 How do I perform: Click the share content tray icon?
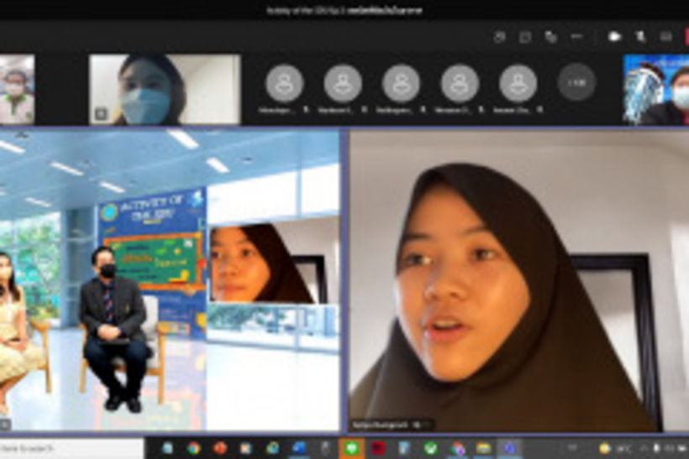[665, 37]
